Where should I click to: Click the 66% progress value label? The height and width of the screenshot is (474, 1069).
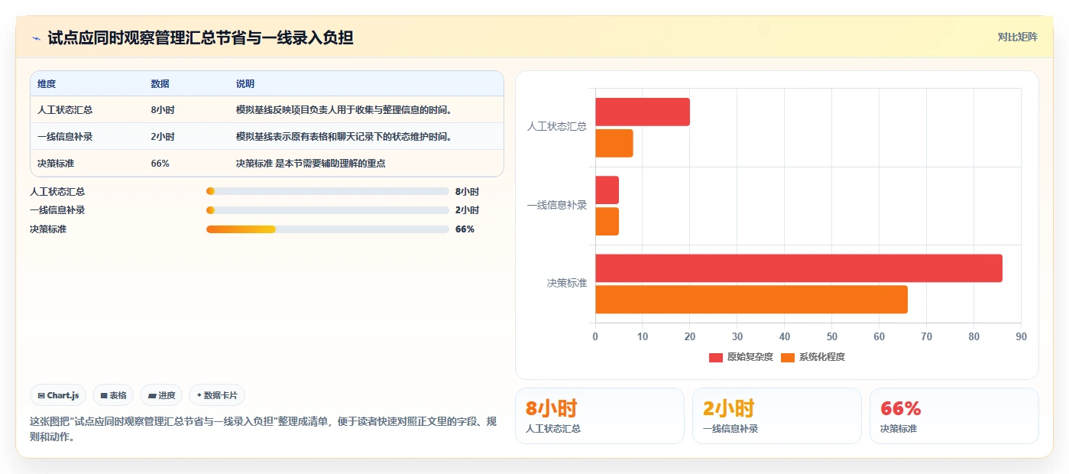pyautogui.click(x=465, y=229)
